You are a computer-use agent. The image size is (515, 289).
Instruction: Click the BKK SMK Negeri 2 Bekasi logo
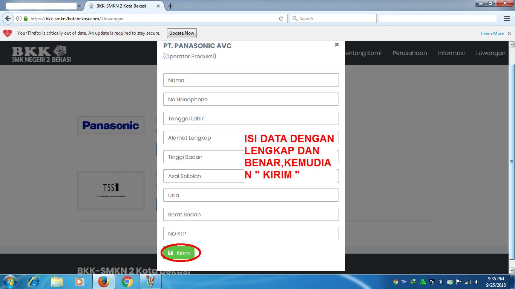coord(41,54)
